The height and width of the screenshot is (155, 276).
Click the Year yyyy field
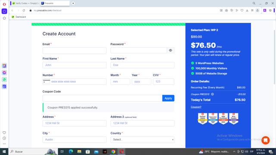(x=141, y=81)
